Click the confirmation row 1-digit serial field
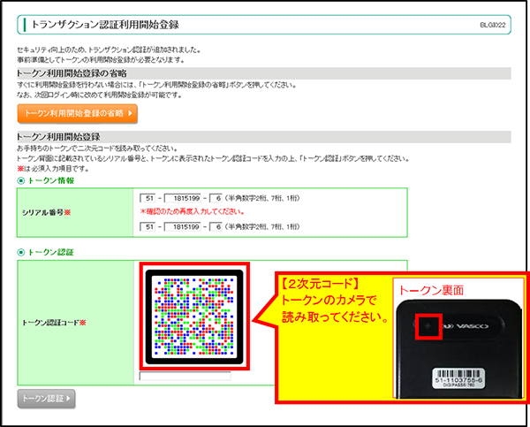Image resolution: width=530 pixels, height=427 pixels. coord(216,226)
